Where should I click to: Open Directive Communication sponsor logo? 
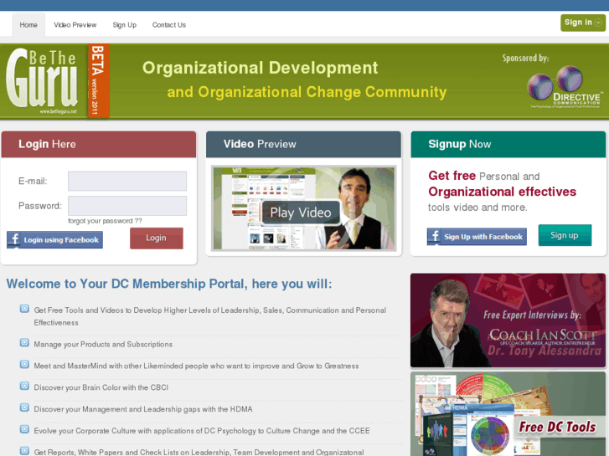click(x=565, y=88)
